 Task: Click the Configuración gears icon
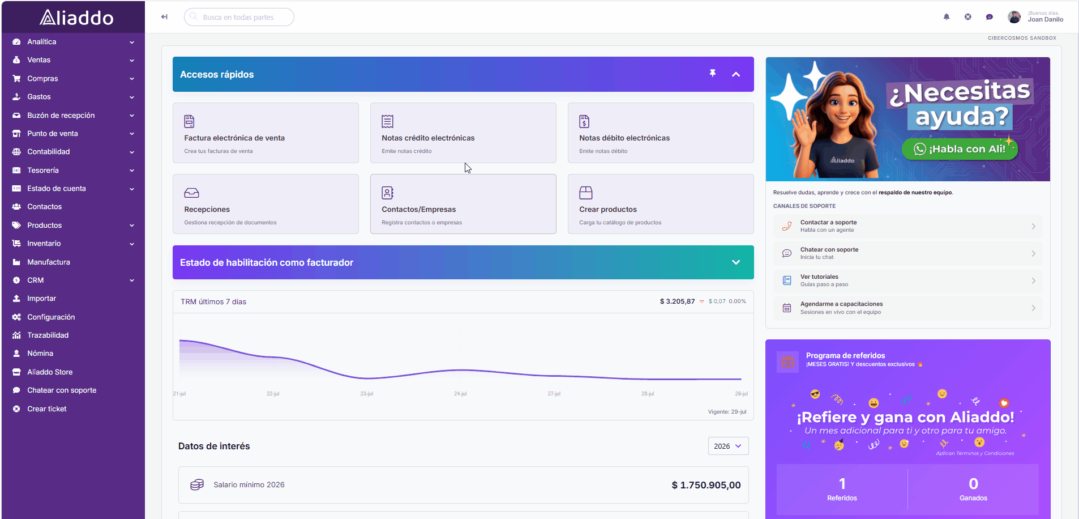tap(16, 317)
